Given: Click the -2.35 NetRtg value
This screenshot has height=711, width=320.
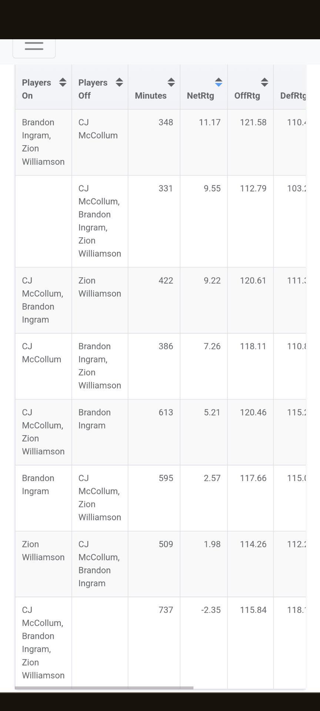Looking at the screenshot, I should [211, 610].
